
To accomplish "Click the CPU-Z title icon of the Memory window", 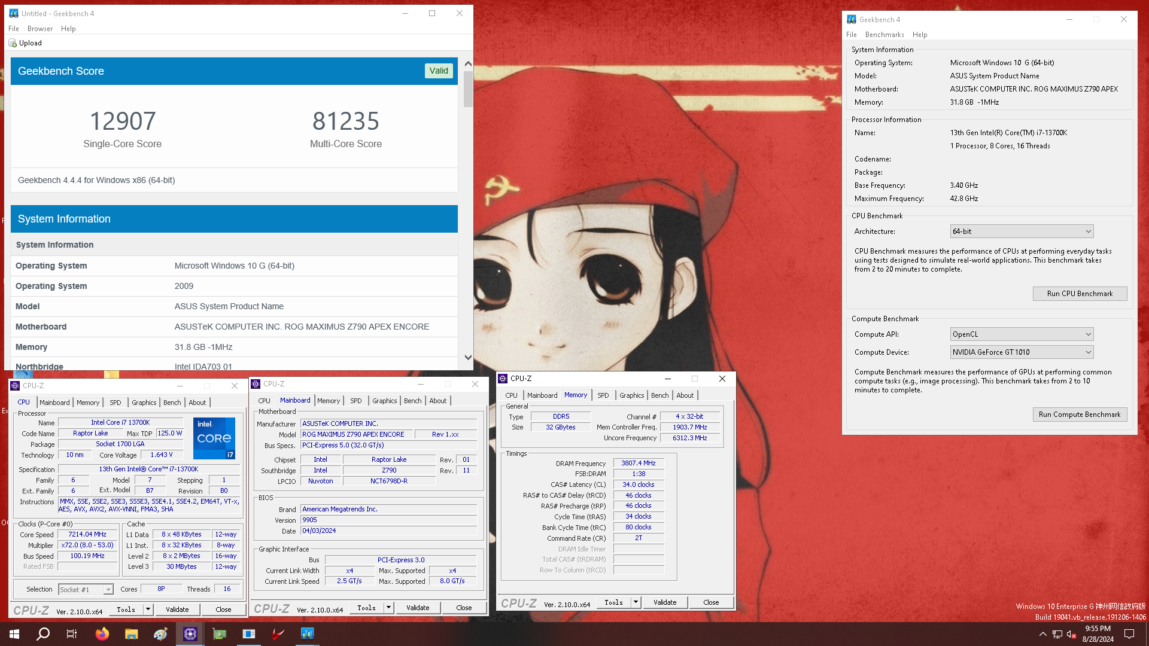I will point(503,379).
